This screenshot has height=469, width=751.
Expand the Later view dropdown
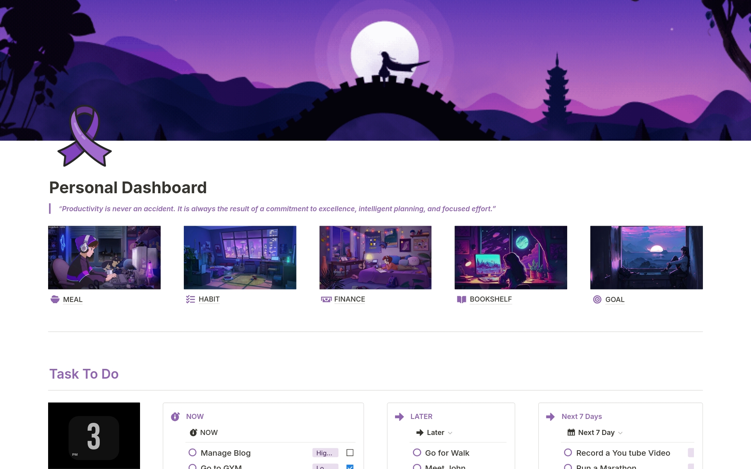coord(450,433)
